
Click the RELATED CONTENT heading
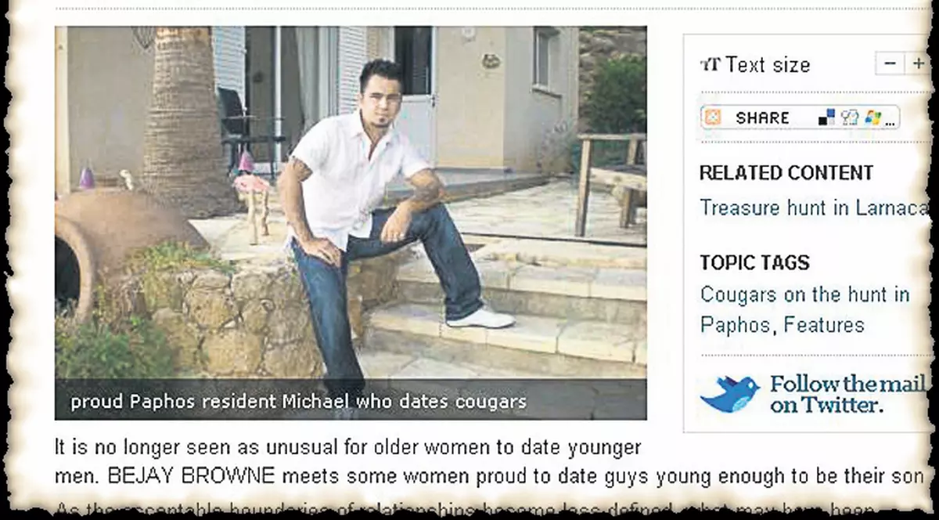[x=786, y=172]
